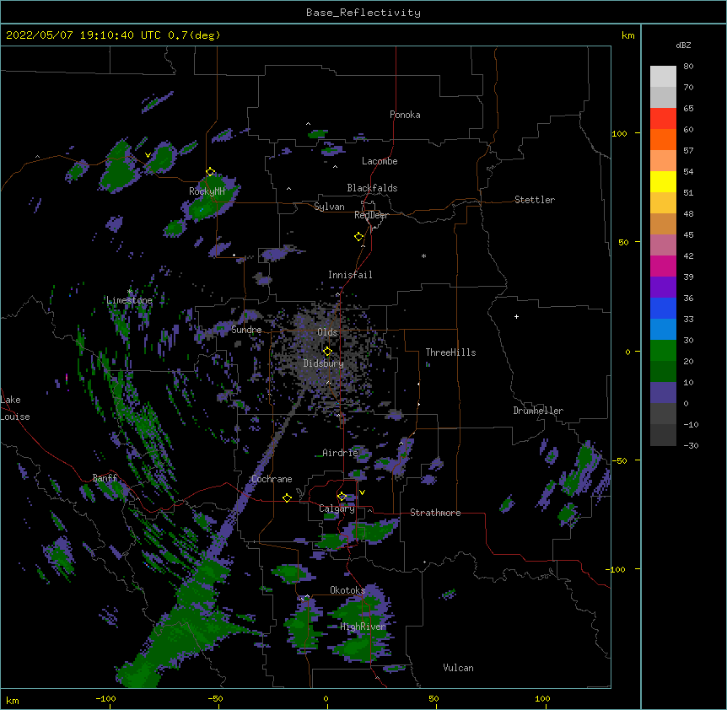Screen dimensions: 727x710
Task: Click the white plus marker west of Drumheller area
Action: 516,316
